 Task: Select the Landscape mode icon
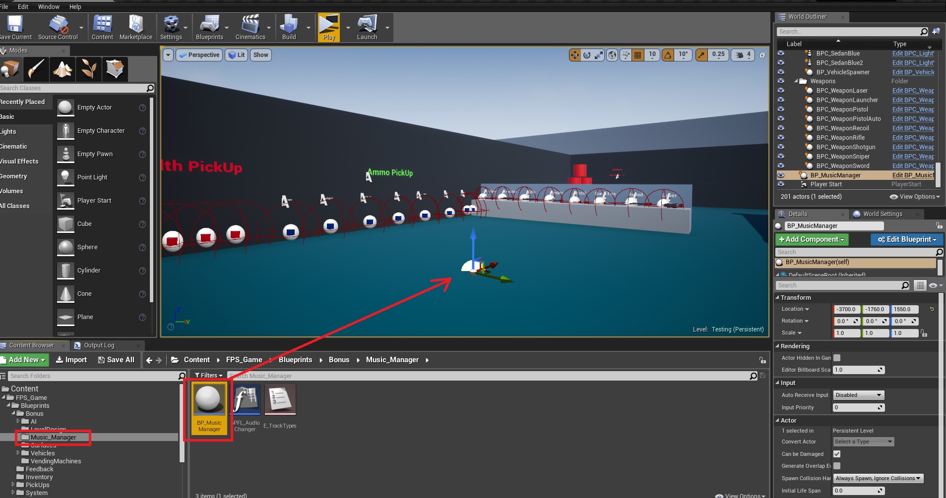pos(63,69)
